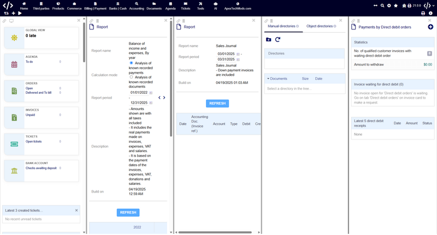The height and width of the screenshot is (235, 437).
Task: Click the plus icon beside Payments by Direct debit orders
Action: (430, 27)
